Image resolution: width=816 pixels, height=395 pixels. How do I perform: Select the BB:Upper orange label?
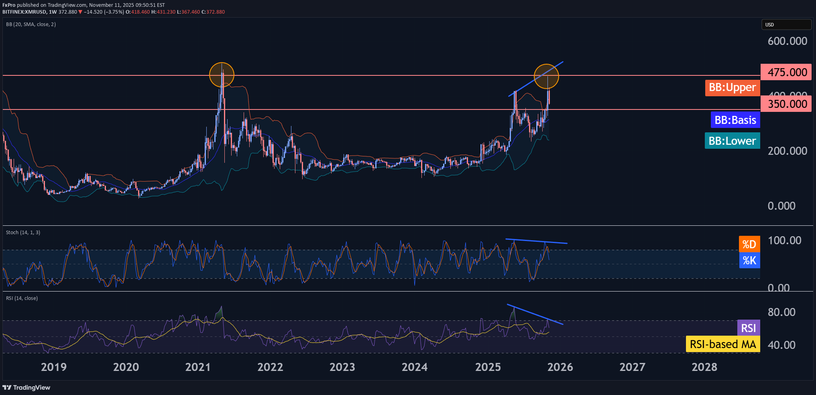pyautogui.click(x=732, y=88)
